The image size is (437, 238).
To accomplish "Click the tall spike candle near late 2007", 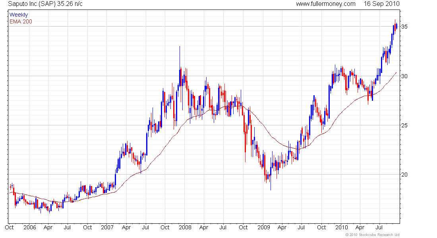I will (x=180, y=66).
